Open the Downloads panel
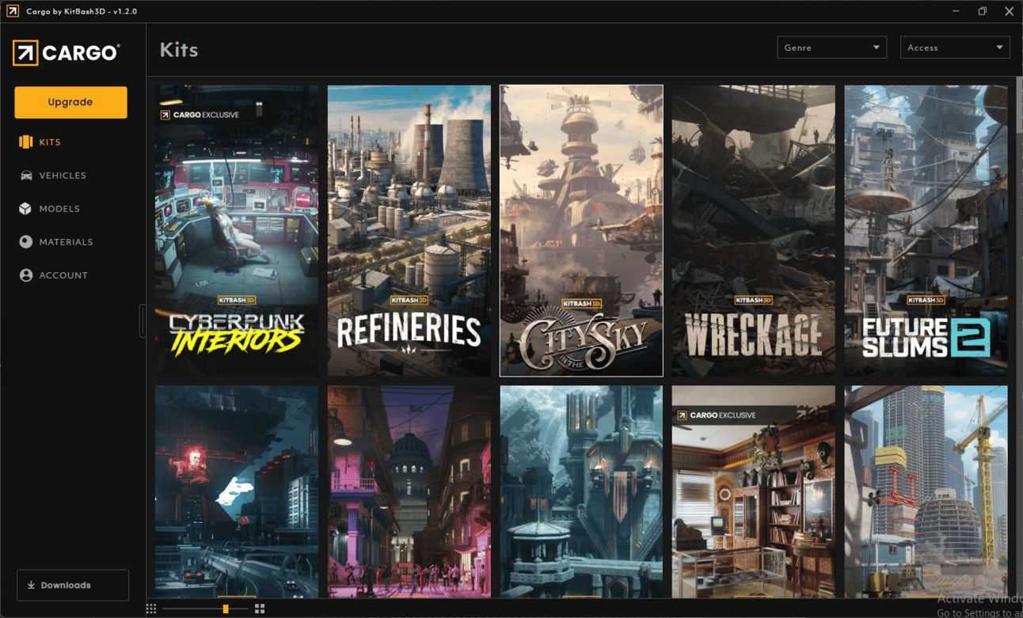This screenshot has height=618, width=1023. click(73, 586)
